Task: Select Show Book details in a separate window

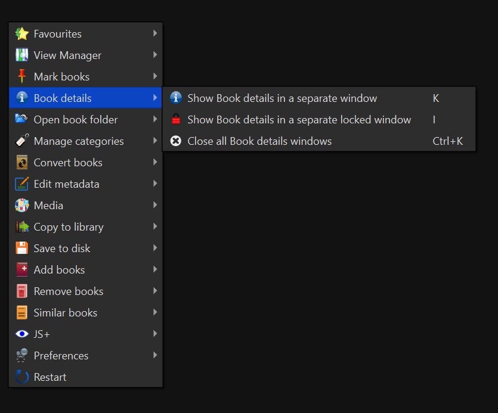Action: [x=282, y=98]
